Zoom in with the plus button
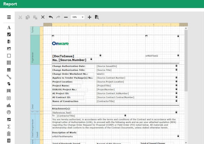 (89, 17)
